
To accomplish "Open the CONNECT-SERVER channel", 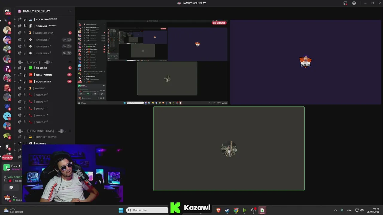I will pyautogui.click(x=44, y=137).
